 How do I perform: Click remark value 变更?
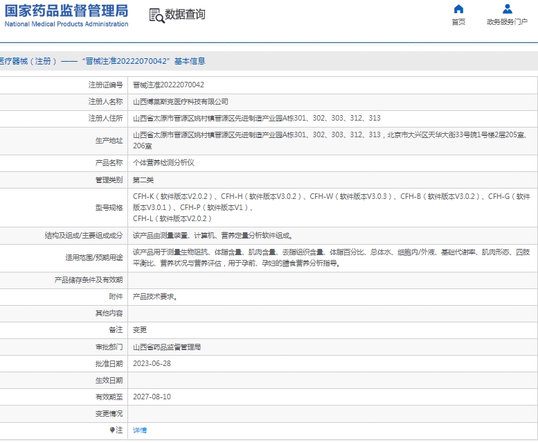tap(140, 330)
